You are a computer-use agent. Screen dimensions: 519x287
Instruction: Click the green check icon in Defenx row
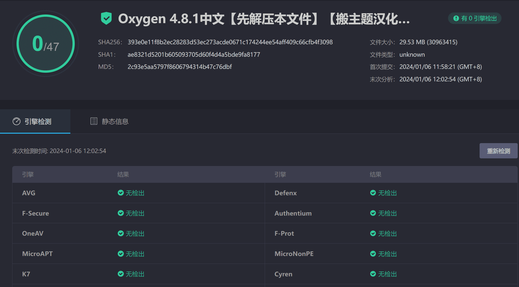[x=373, y=193]
